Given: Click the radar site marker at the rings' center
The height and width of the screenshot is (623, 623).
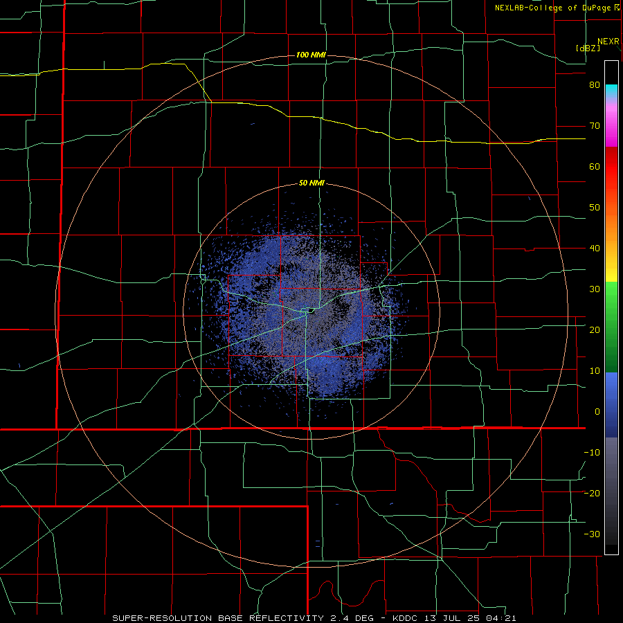Looking at the screenshot, I should tap(311, 311).
